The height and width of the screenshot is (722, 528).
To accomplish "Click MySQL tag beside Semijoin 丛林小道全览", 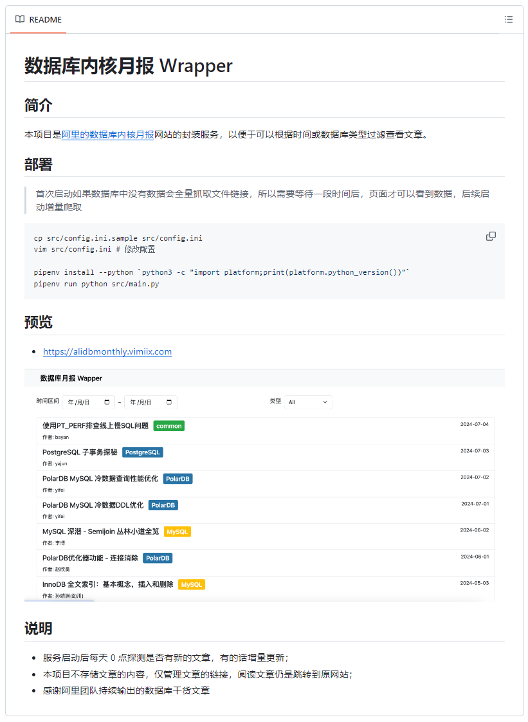I will tap(178, 532).
